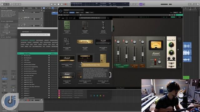Select the green Top Boost amplifier thumbnail
The image size is (200, 112).
67,25
